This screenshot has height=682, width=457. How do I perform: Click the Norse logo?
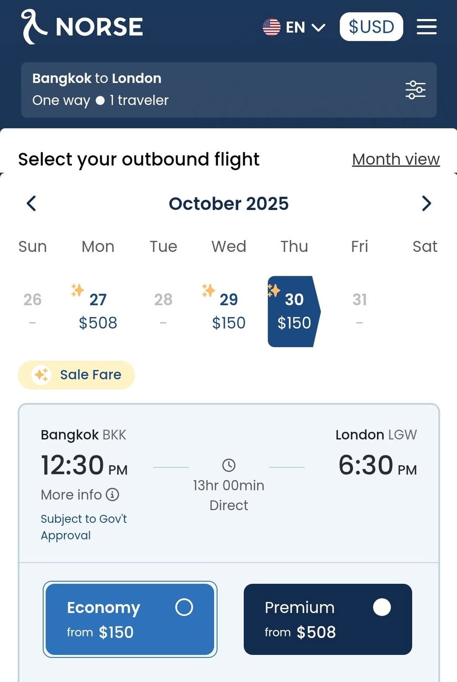pos(82,27)
